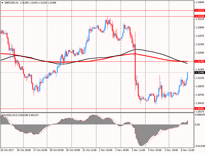The image size is (205, 153).
Task: Select the GBPUSD,H1 symbol title text
Action: tap(12, 3)
